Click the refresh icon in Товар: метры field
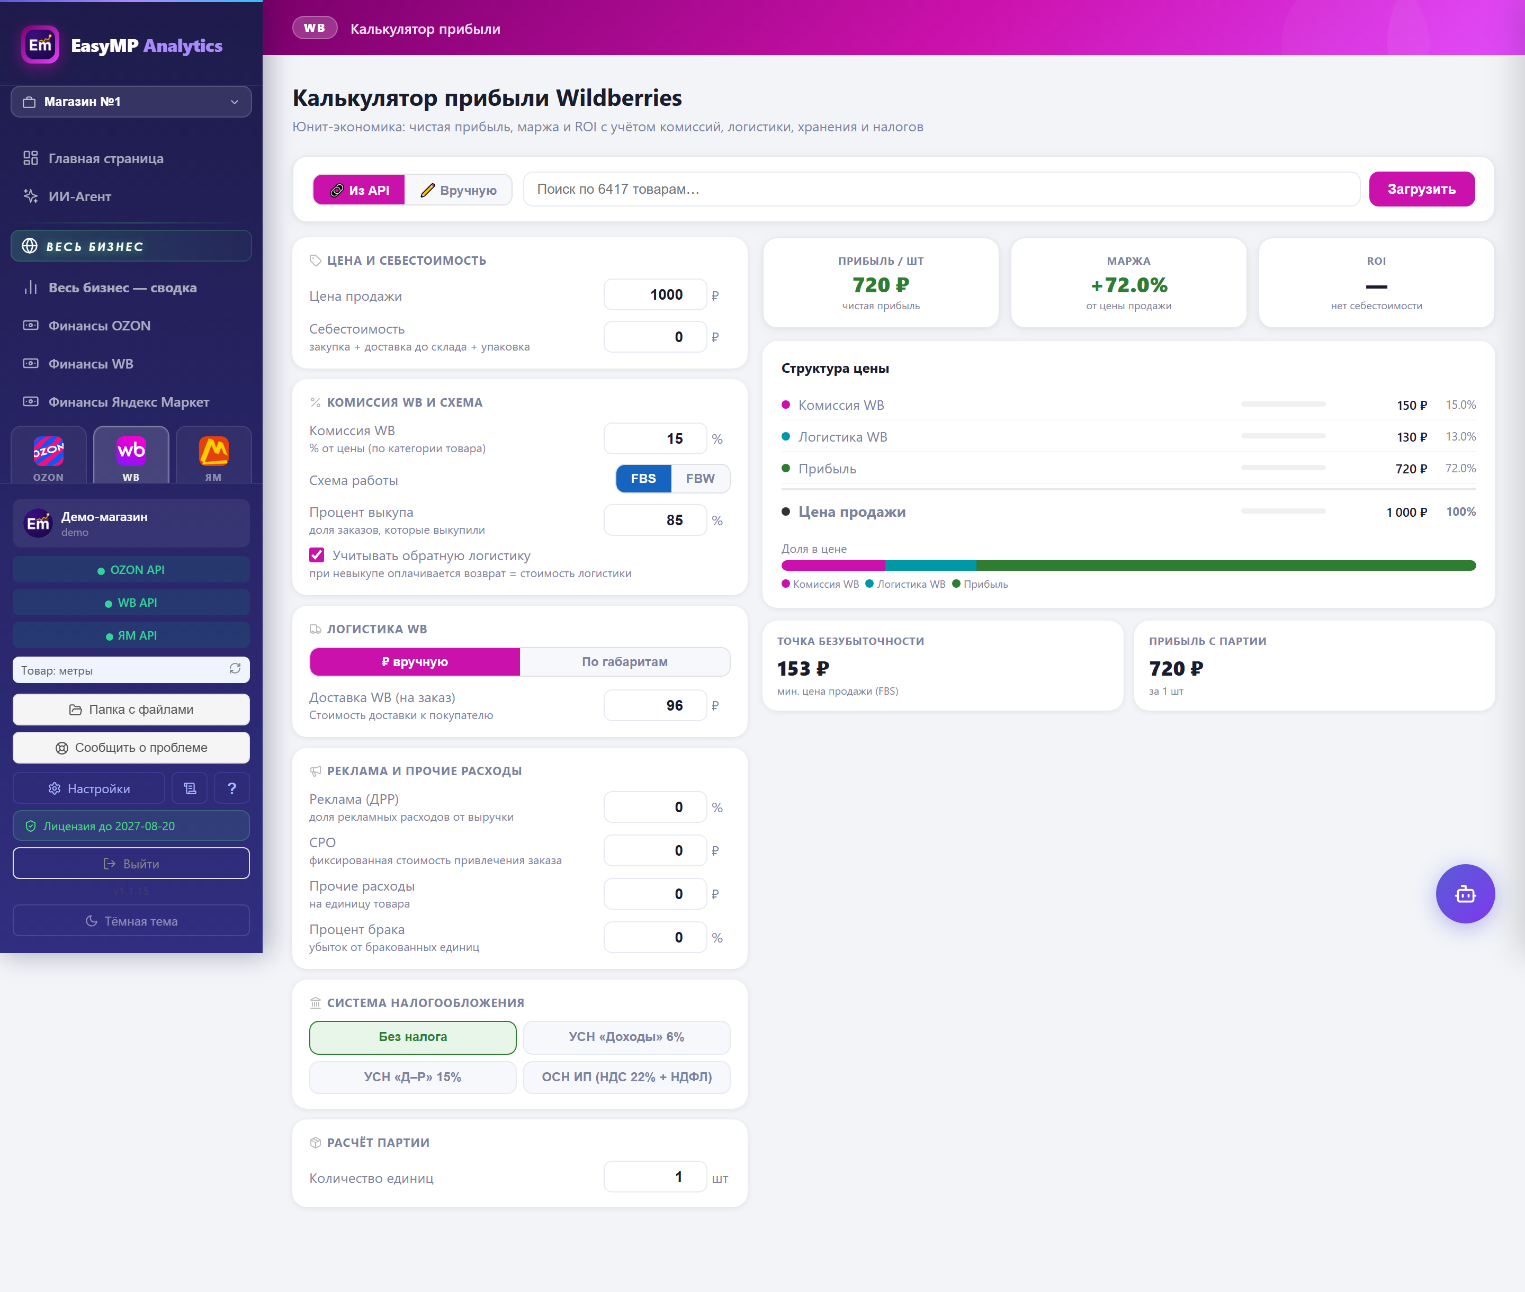Screen dimensions: 1525x1292 (235, 669)
